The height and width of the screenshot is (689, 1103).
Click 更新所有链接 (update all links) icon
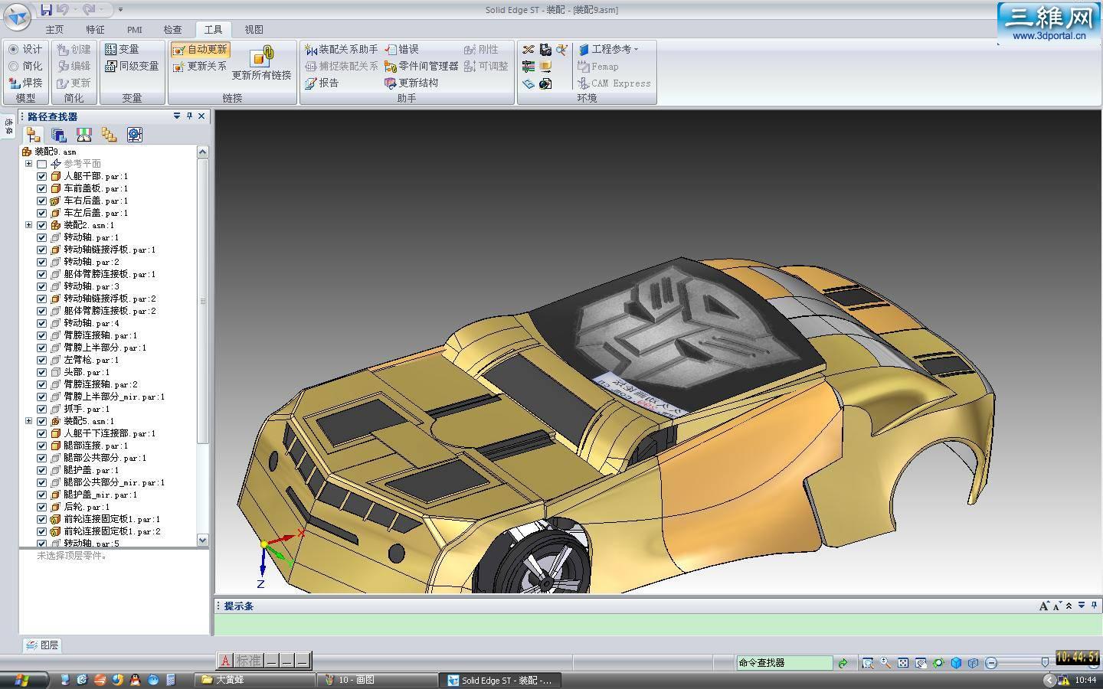[x=262, y=55]
